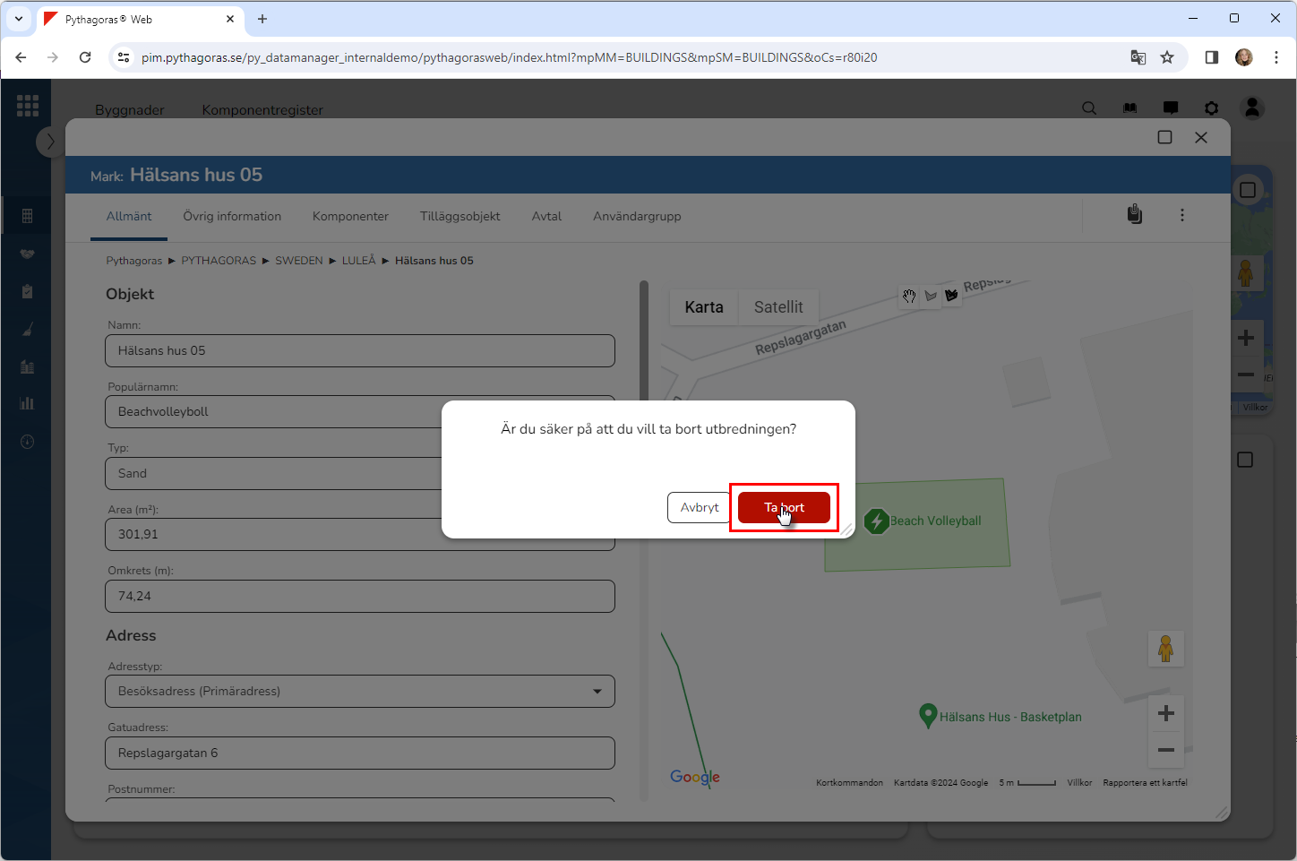
Task: Open the Adresstyp dropdown
Action: pyautogui.click(x=360, y=692)
